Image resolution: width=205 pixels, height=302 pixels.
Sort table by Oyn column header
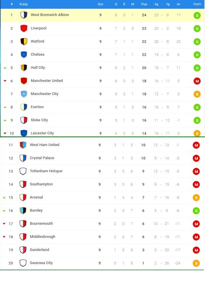coord(100,4)
